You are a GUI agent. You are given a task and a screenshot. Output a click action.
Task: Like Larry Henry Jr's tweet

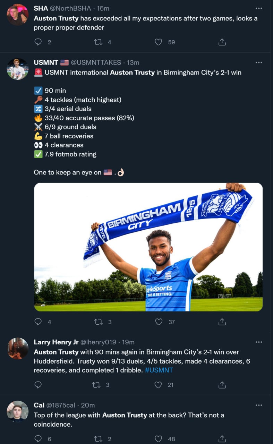(x=158, y=385)
